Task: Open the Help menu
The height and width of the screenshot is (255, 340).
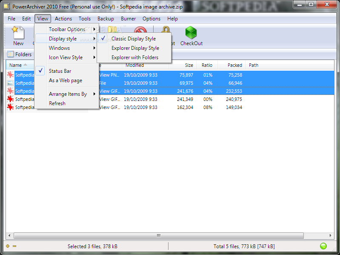Action: tap(173, 19)
